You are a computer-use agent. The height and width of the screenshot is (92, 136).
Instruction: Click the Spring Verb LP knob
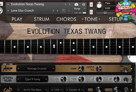click(99, 79)
